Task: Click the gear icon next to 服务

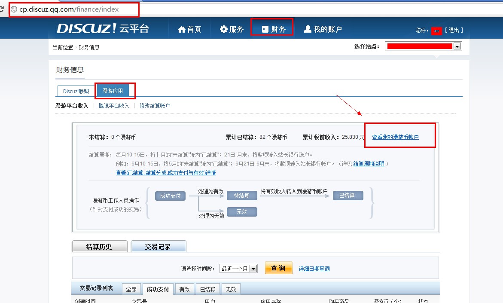Action: click(x=224, y=29)
